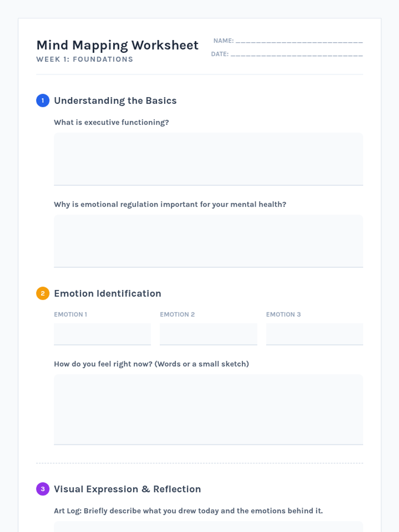Click the Emotion 1 input field
The image size is (399, 532).
coord(102,334)
